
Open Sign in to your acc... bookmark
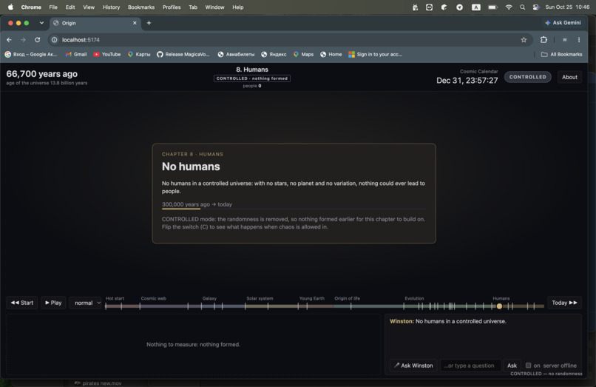(375, 55)
